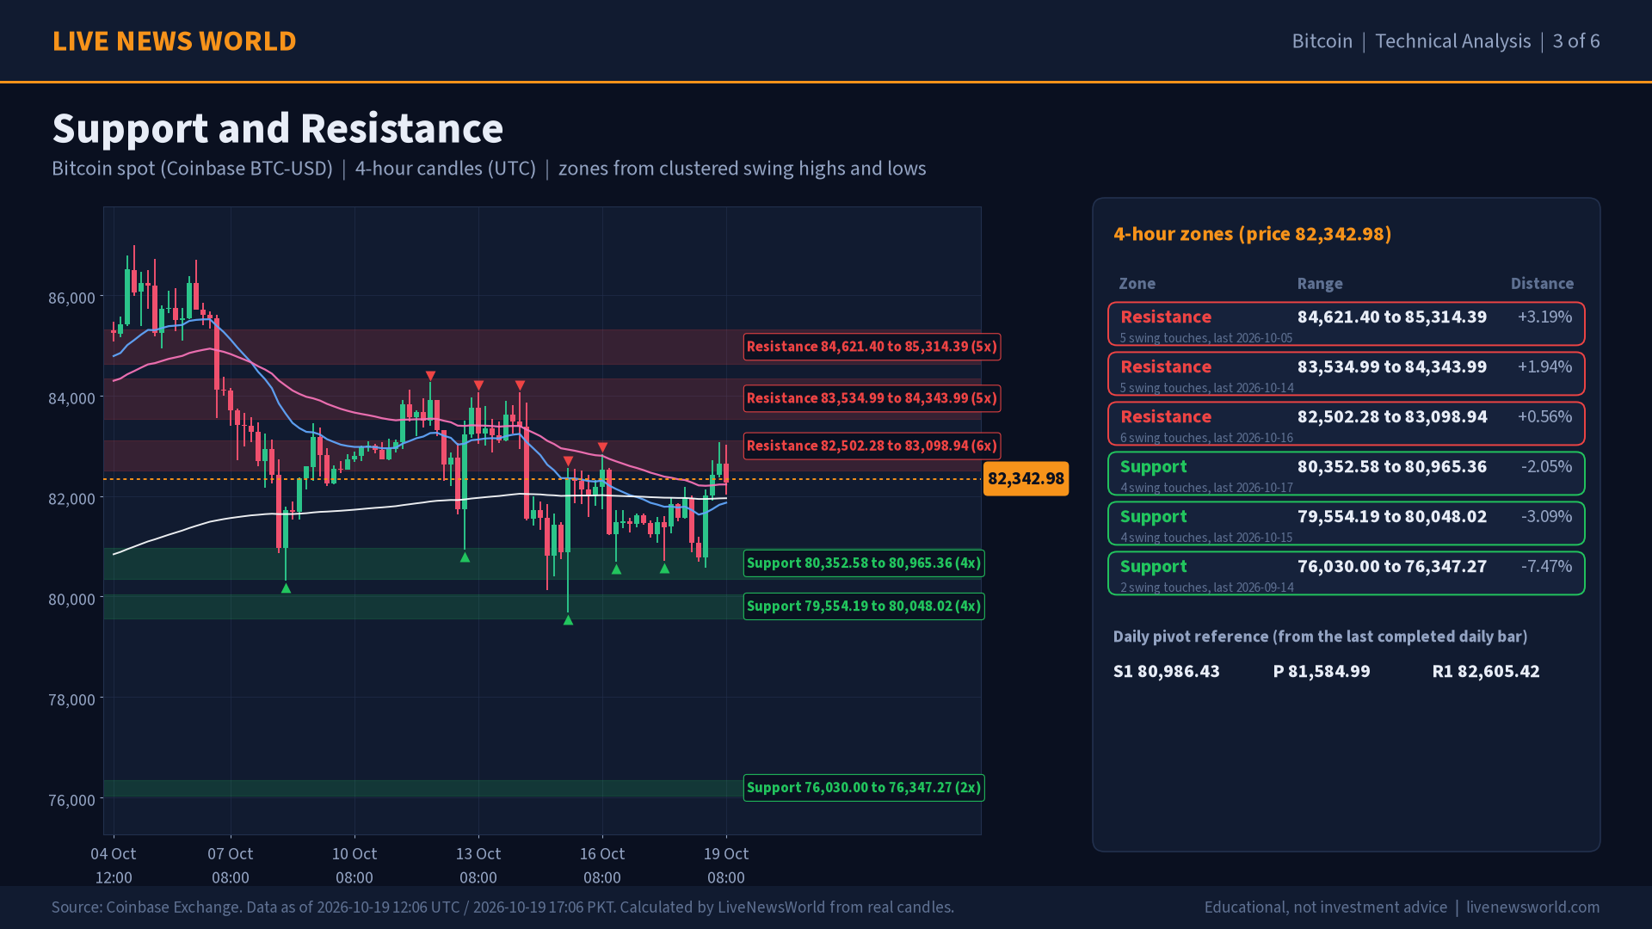Click the +0.56% distance value
The width and height of the screenshot is (1652, 929).
(1544, 416)
